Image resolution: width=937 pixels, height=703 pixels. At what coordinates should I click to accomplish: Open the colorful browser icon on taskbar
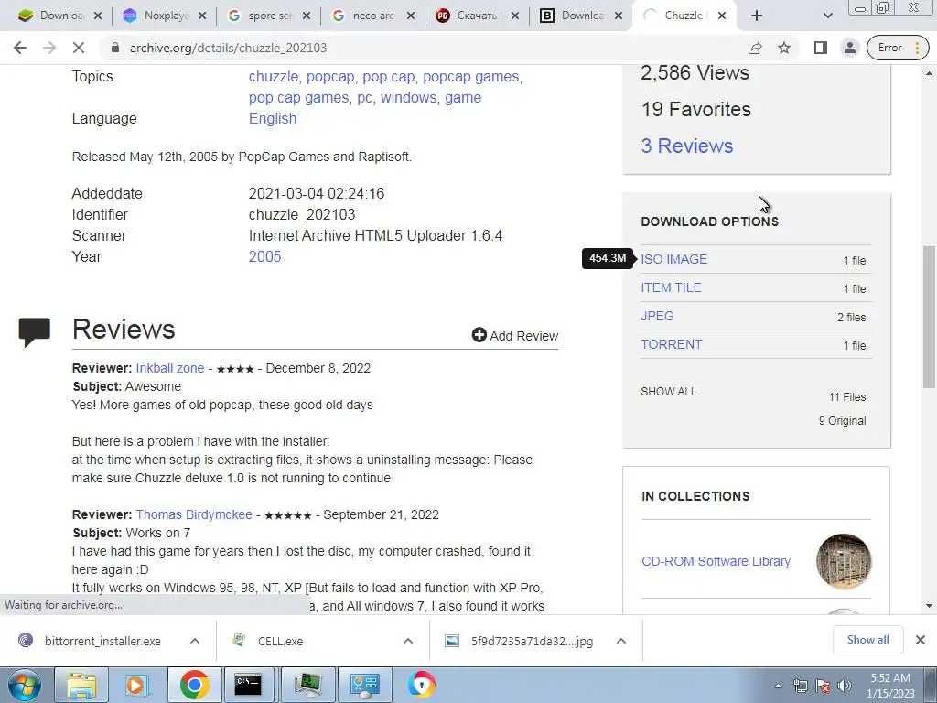pos(422,685)
